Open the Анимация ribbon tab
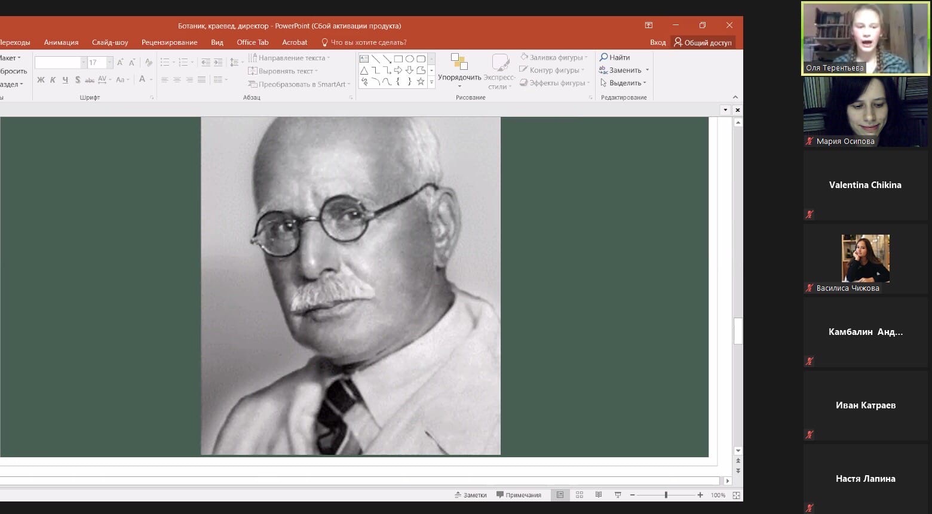The width and height of the screenshot is (932, 514). (61, 42)
